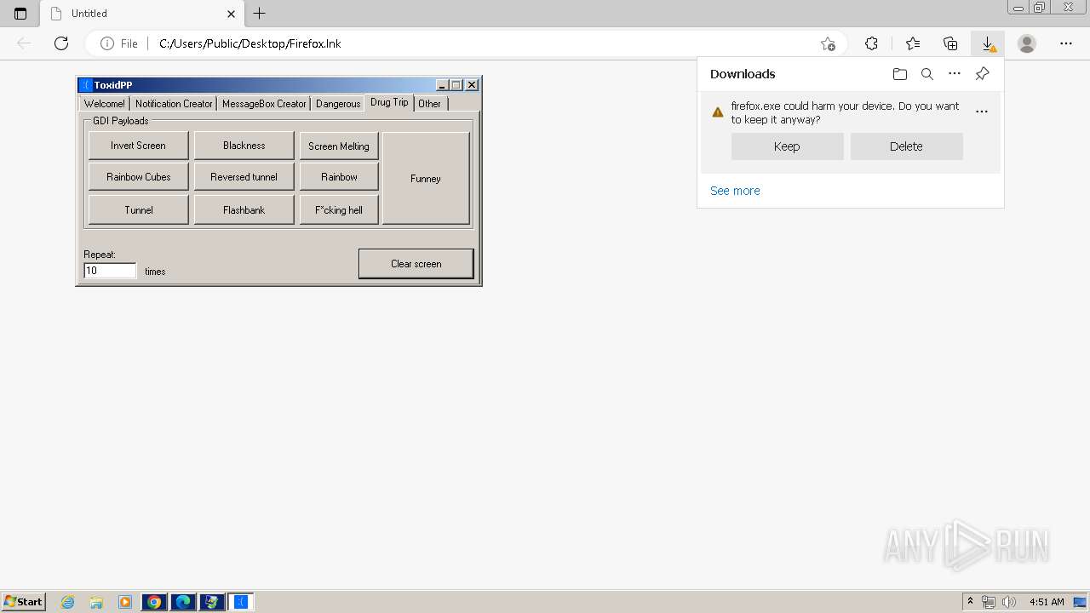The height and width of the screenshot is (613, 1090).
Task: Close the Untitled browser tab
Action: 231,14
